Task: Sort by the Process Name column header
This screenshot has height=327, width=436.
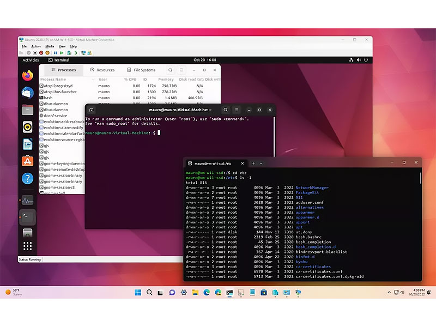Action: pos(53,80)
